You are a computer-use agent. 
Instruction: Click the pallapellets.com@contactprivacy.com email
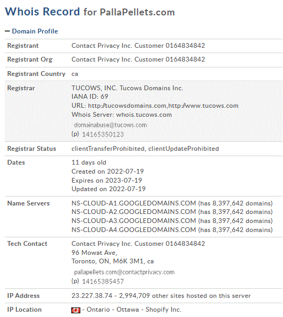point(124,272)
